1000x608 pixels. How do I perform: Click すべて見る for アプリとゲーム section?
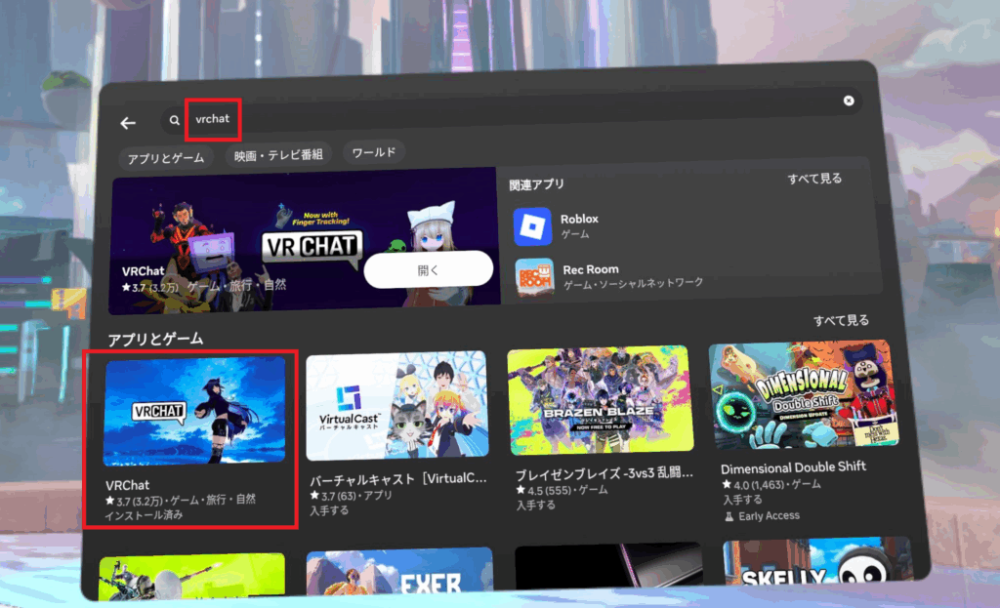pyautogui.click(x=841, y=320)
